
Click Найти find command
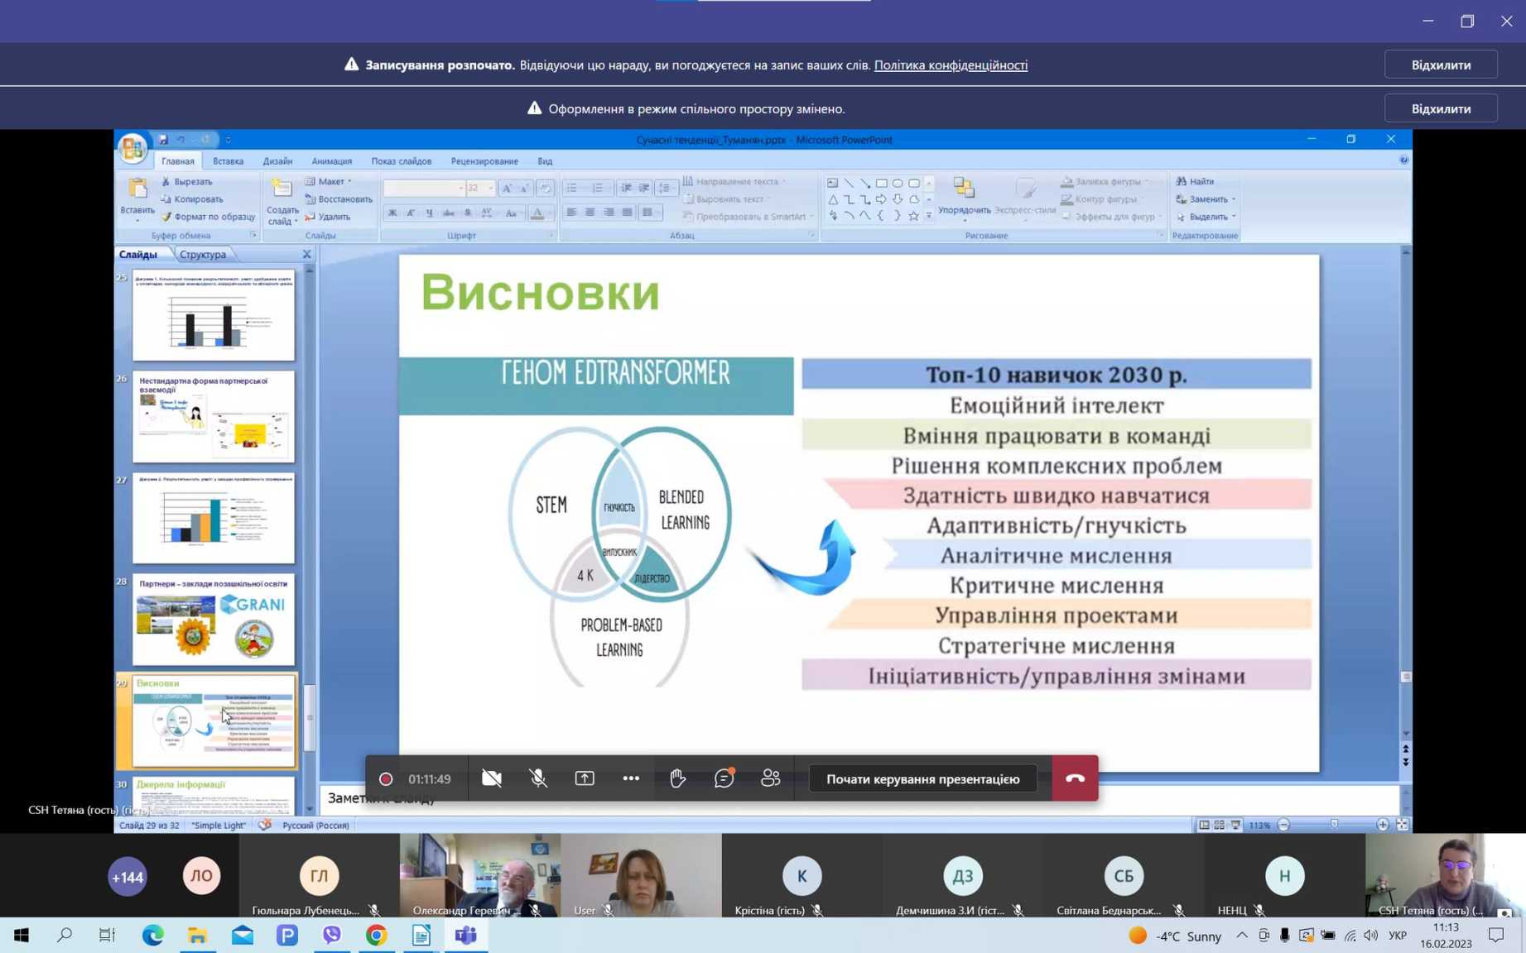click(x=1195, y=181)
